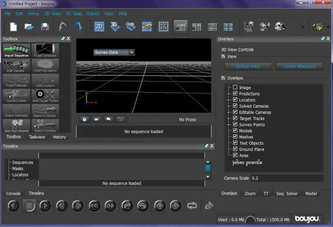Collapse the View section
Viewport: 333px width, 227px height.
(x=223, y=57)
